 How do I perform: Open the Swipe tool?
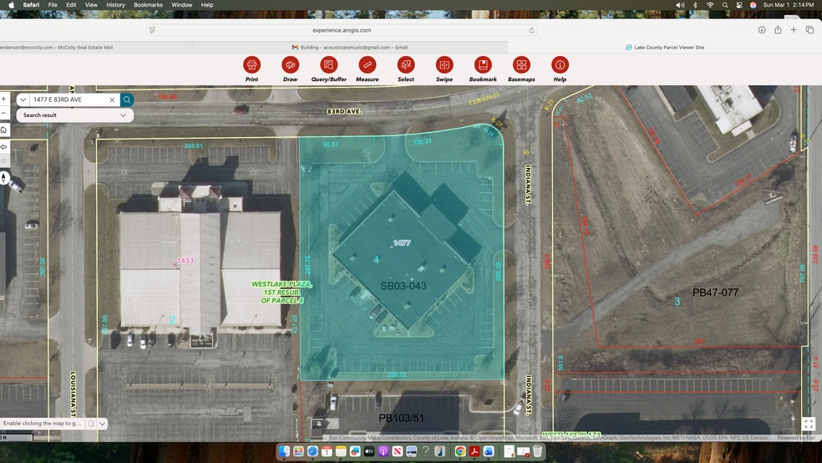tap(444, 65)
